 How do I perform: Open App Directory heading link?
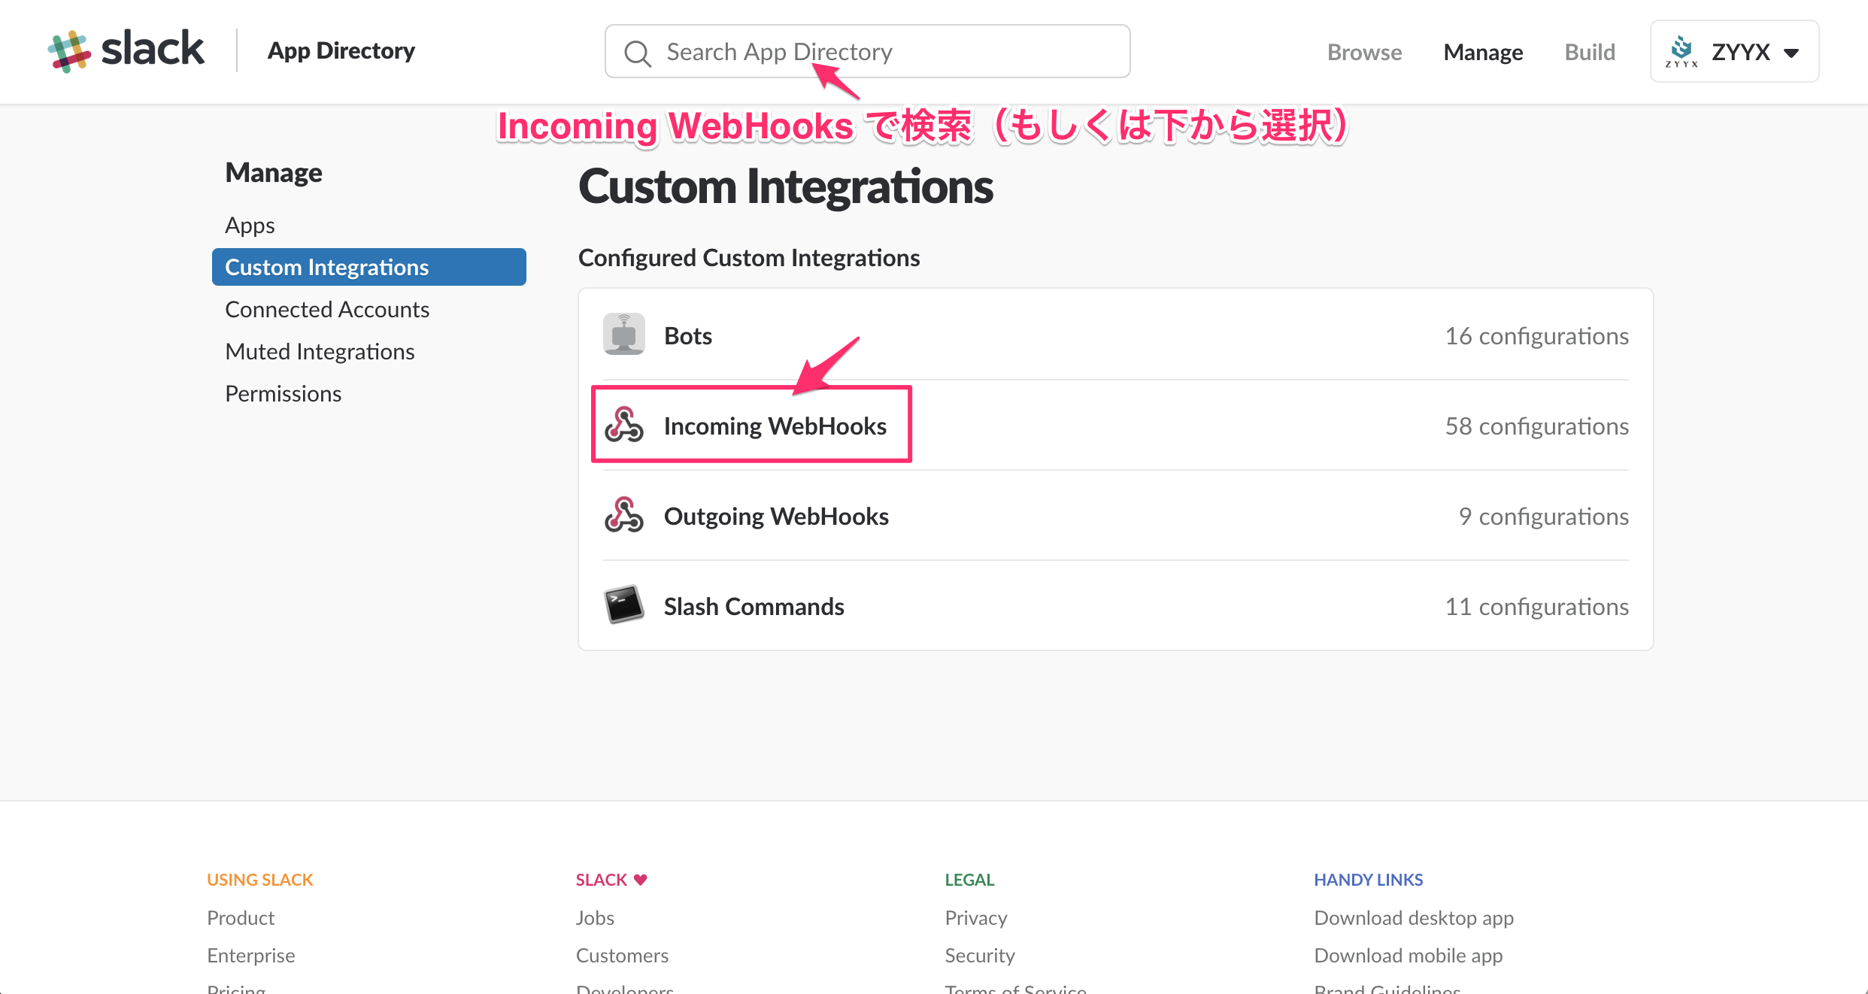tap(341, 50)
